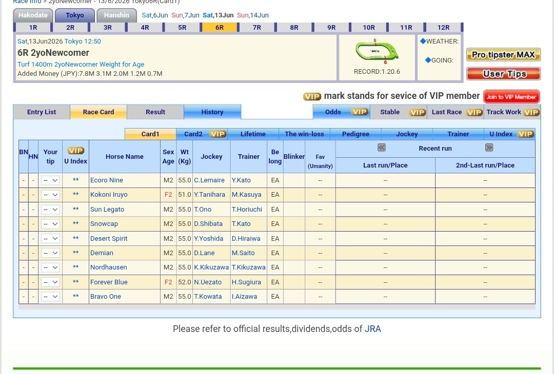Open the Your tip dropdown for Ecoro Nine
Screen dimensions: 554x374
pos(50,180)
